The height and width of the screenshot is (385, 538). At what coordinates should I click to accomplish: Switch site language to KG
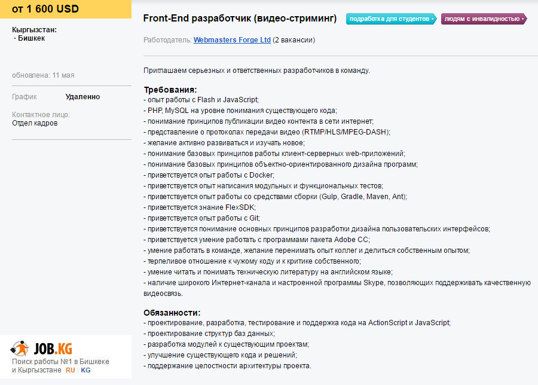tap(85, 370)
